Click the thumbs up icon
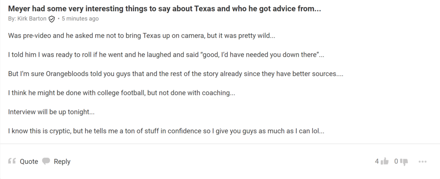 (x=385, y=161)
